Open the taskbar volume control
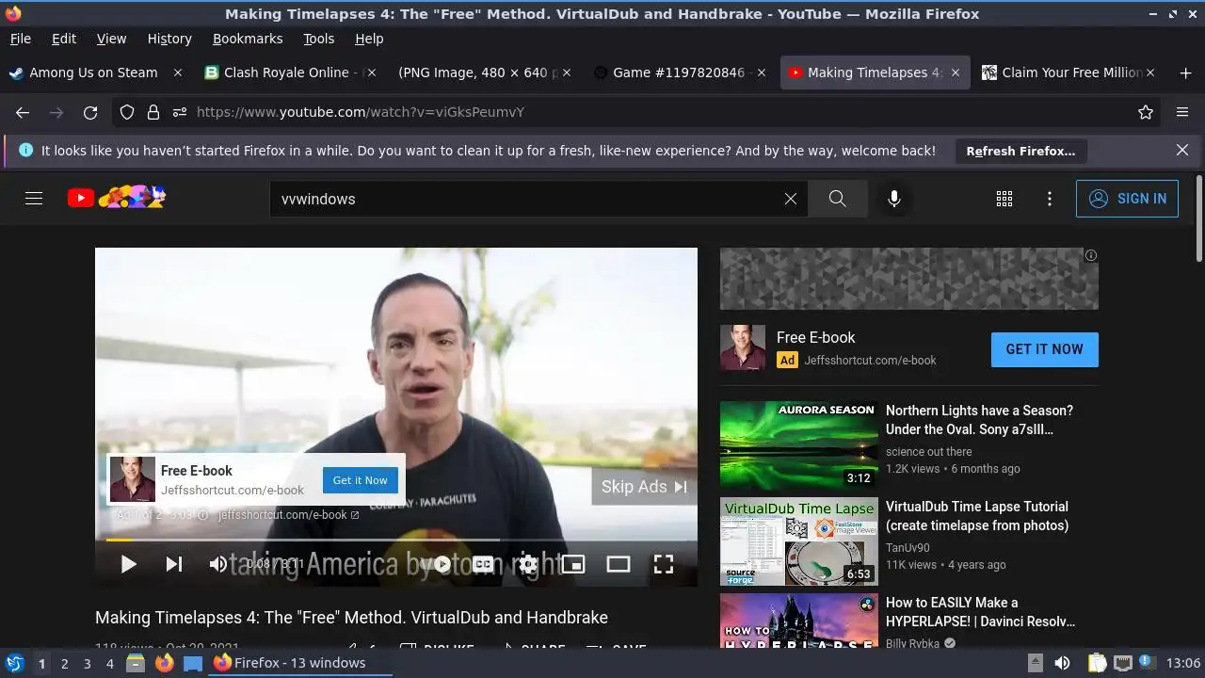The height and width of the screenshot is (678, 1205). pos(1062,663)
